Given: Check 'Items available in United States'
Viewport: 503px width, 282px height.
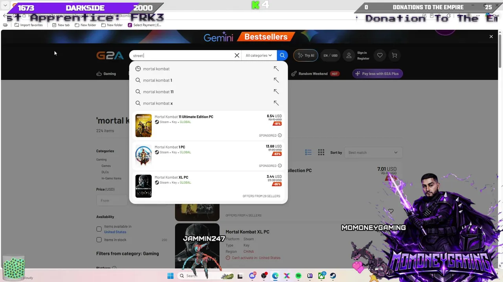Looking at the screenshot, I should point(99,229).
